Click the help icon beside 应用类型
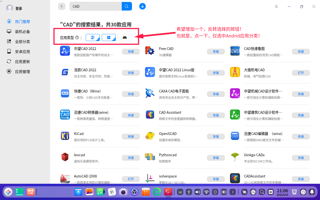Viewport: 320px width, 200px height. tap(77, 38)
